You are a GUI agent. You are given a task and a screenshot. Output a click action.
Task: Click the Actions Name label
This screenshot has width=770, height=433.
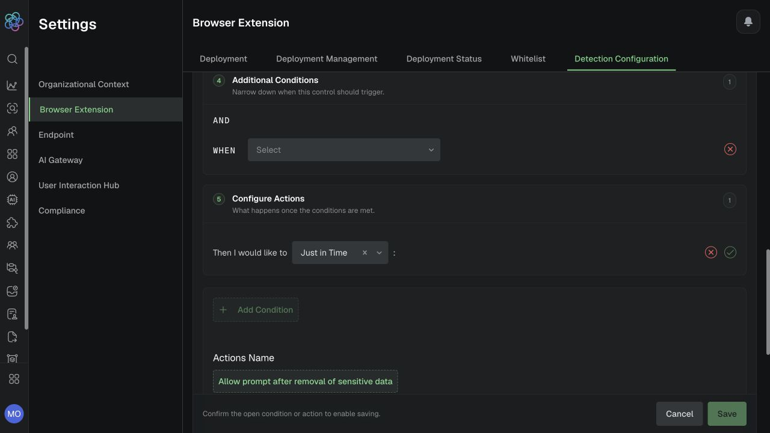[244, 358]
